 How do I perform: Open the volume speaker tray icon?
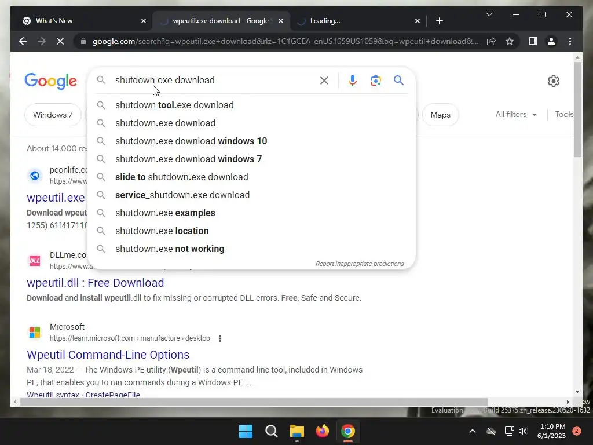pyautogui.click(x=523, y=431)
